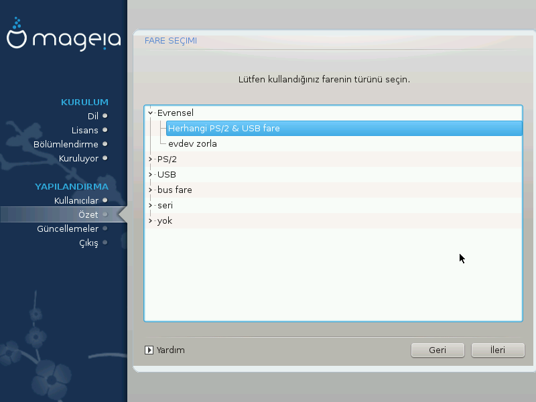Click the Kuruluyor step bullet
This screenshot has height=402, width=536.
pos(105,158)
